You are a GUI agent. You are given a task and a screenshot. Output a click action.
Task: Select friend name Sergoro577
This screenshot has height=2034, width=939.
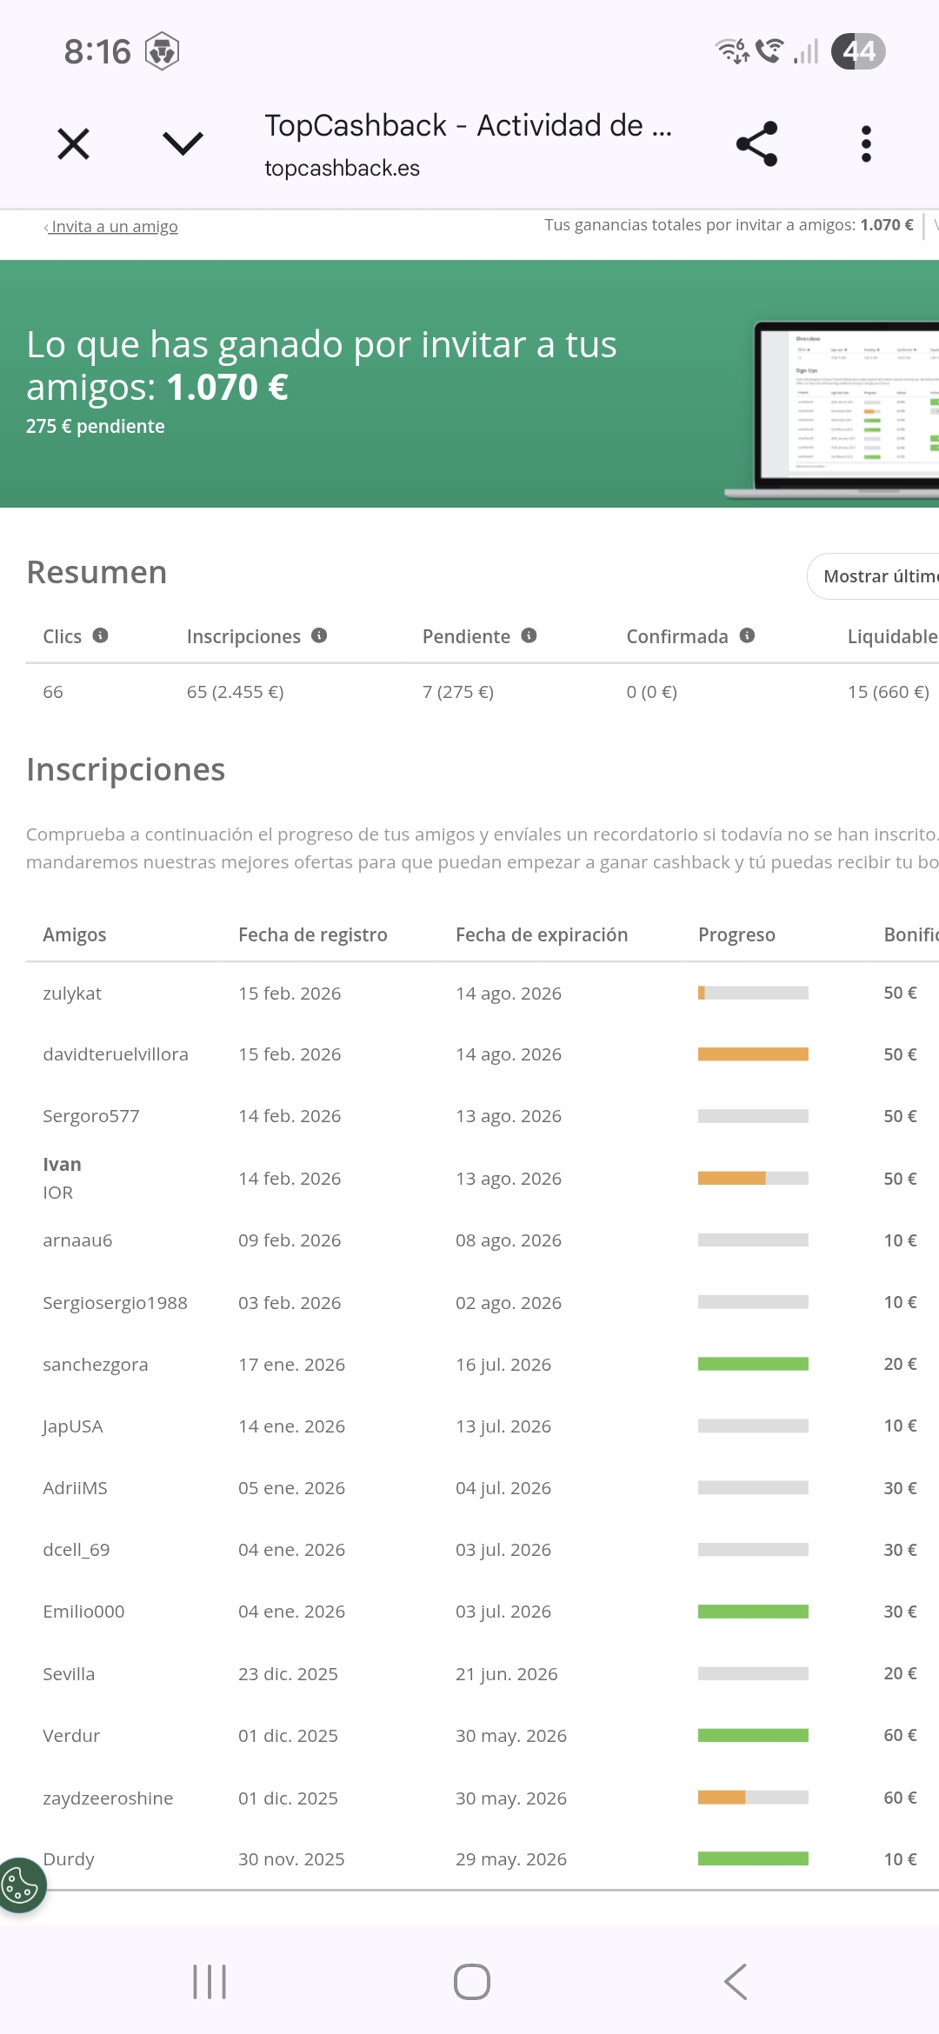click(x=91, y=1116)
